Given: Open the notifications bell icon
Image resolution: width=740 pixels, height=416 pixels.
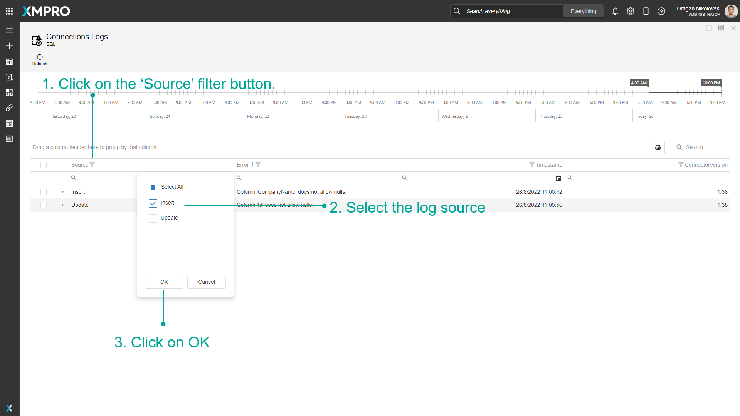Looking at the screenshot, I should pyautogui.click(x=615, y=11).
